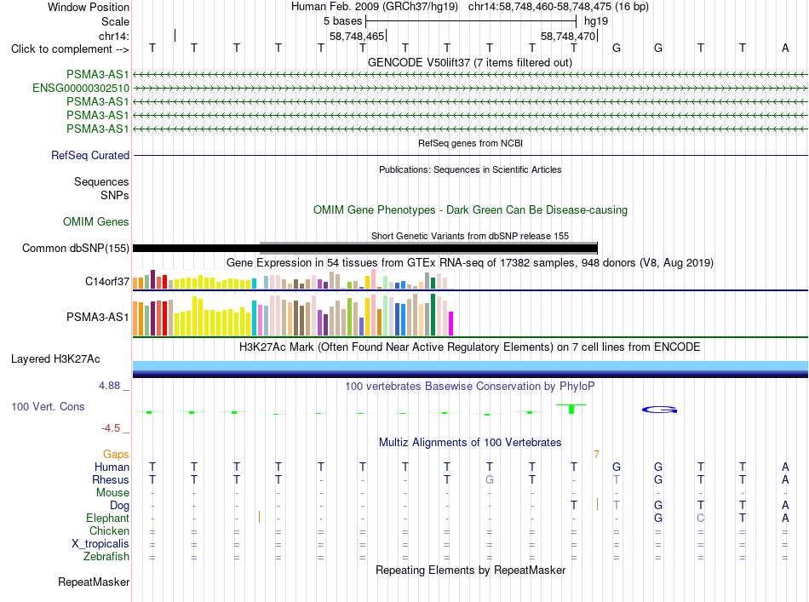Click the -4.5 PhyloP lower limit value
Viewport: 809px width, 602px height.
[111, 428]
